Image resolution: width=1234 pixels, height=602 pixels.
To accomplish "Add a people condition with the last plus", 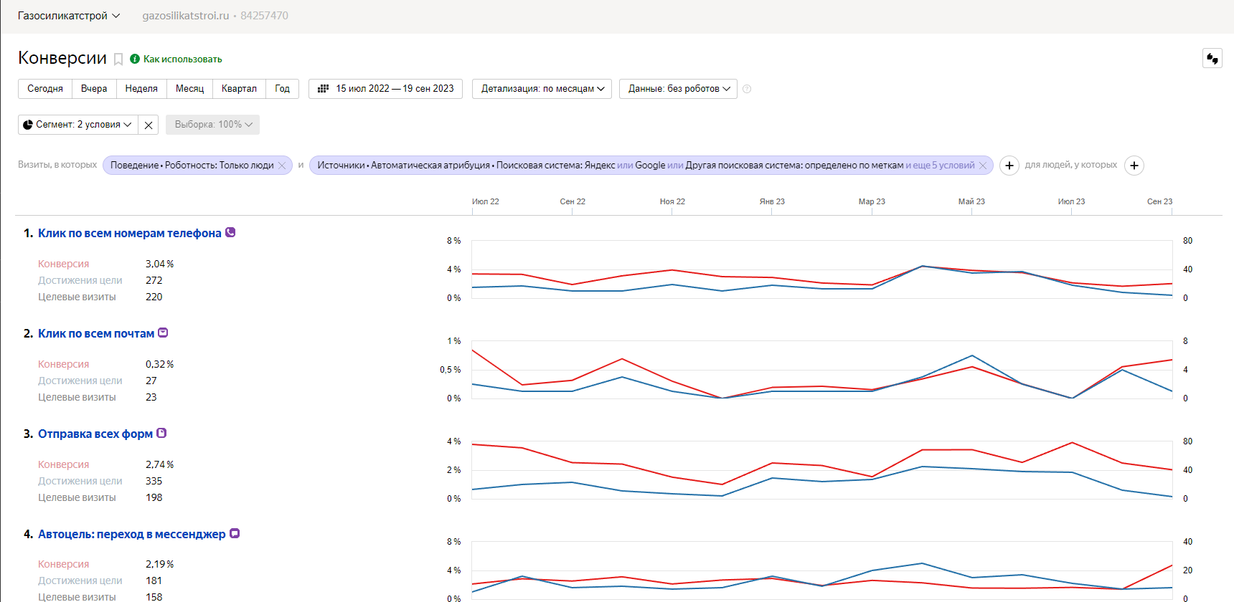I will [1134, 166].
